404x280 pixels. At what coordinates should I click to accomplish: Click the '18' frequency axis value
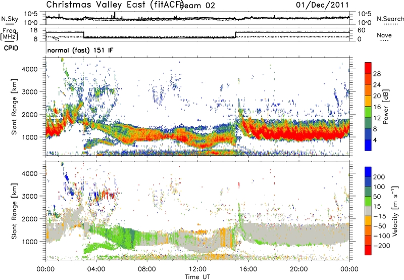[x=34, y=30]
